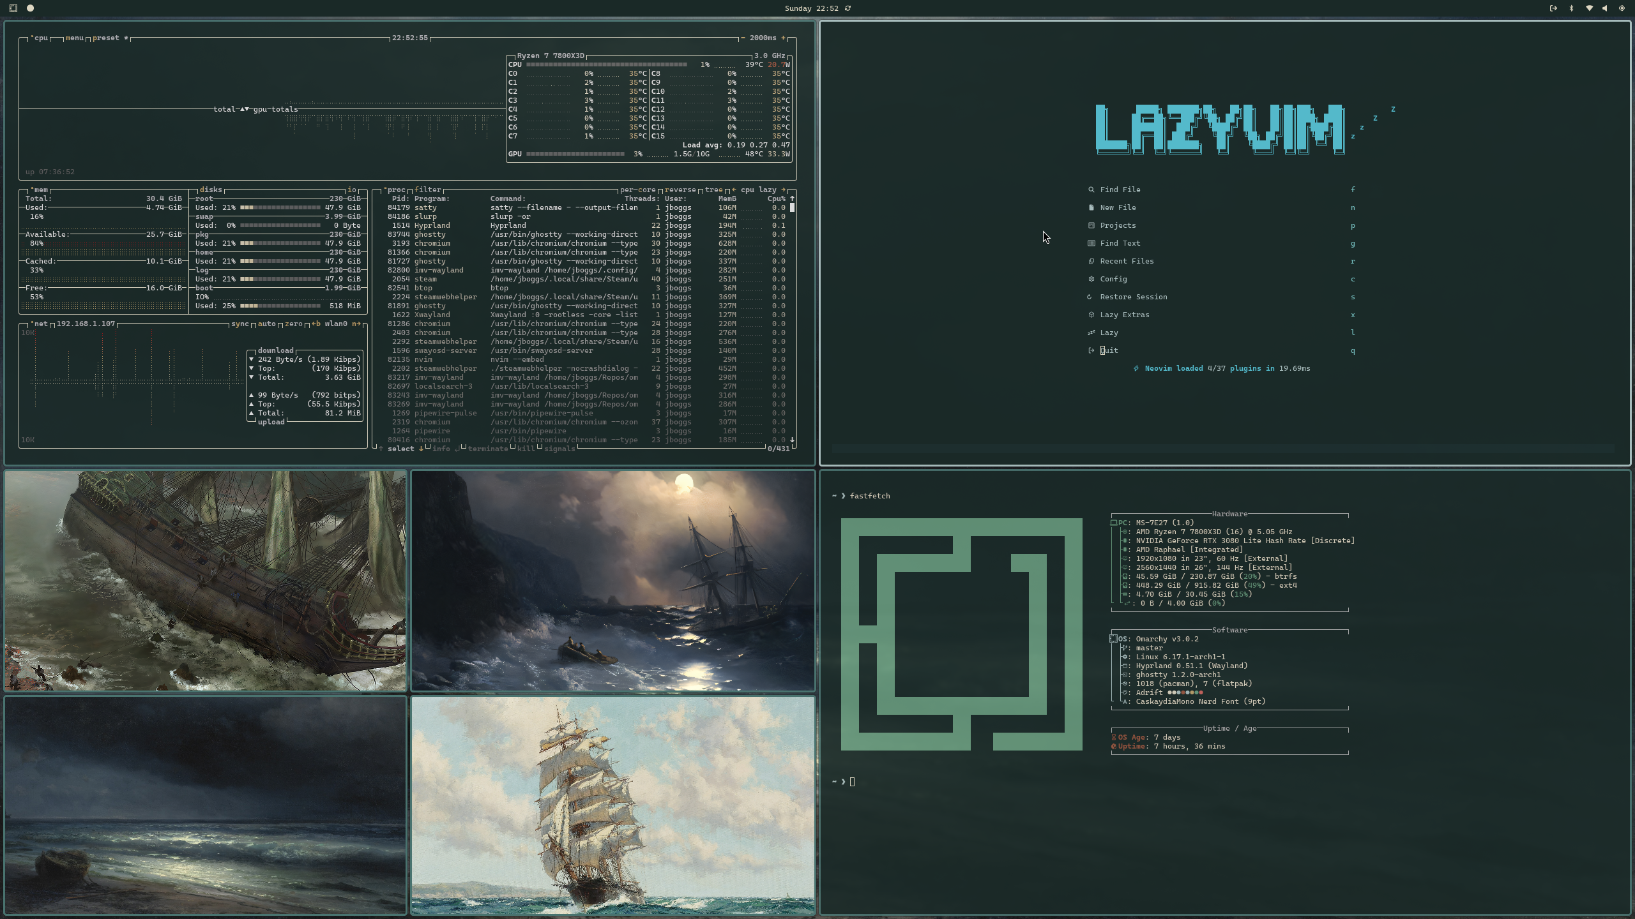Focus the dark stormy beach painting
The height and width of the screenshot is (919, 1635).
[x=205, y=805]
